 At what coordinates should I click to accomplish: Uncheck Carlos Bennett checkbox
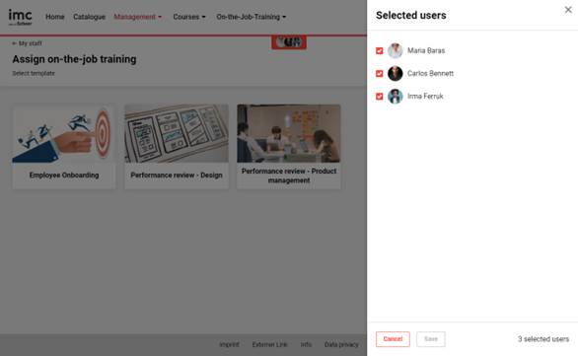(380, 74)
